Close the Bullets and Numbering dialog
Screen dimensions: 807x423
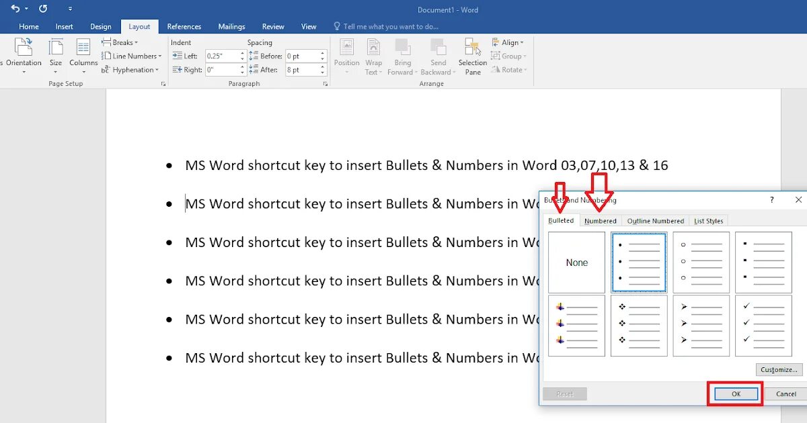click(798, 199)
